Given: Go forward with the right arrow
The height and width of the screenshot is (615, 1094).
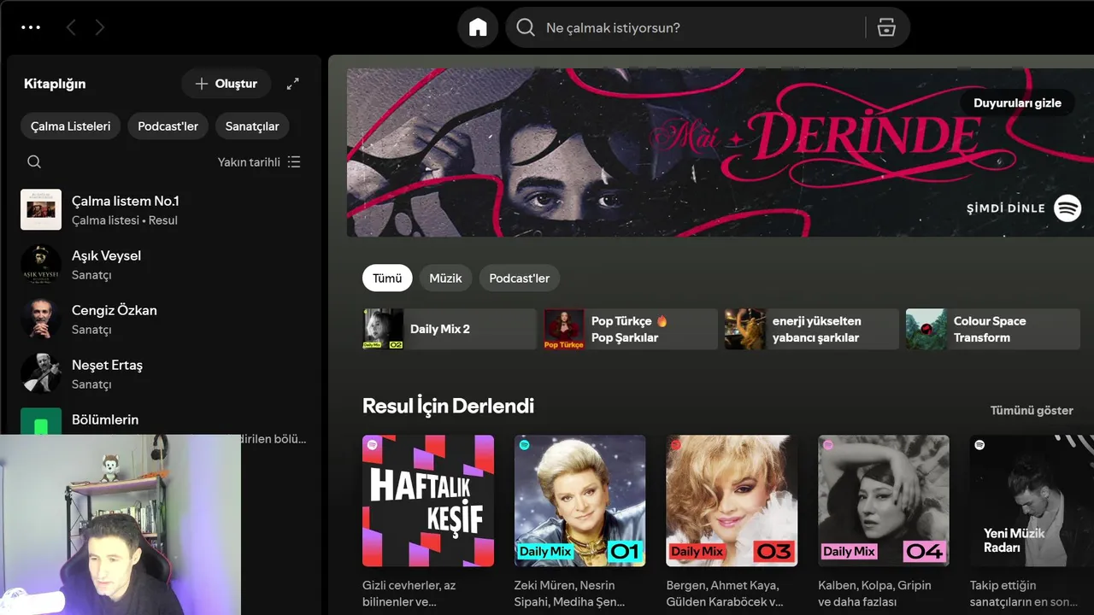Looking at the screenshot, I should click(100, 28).
